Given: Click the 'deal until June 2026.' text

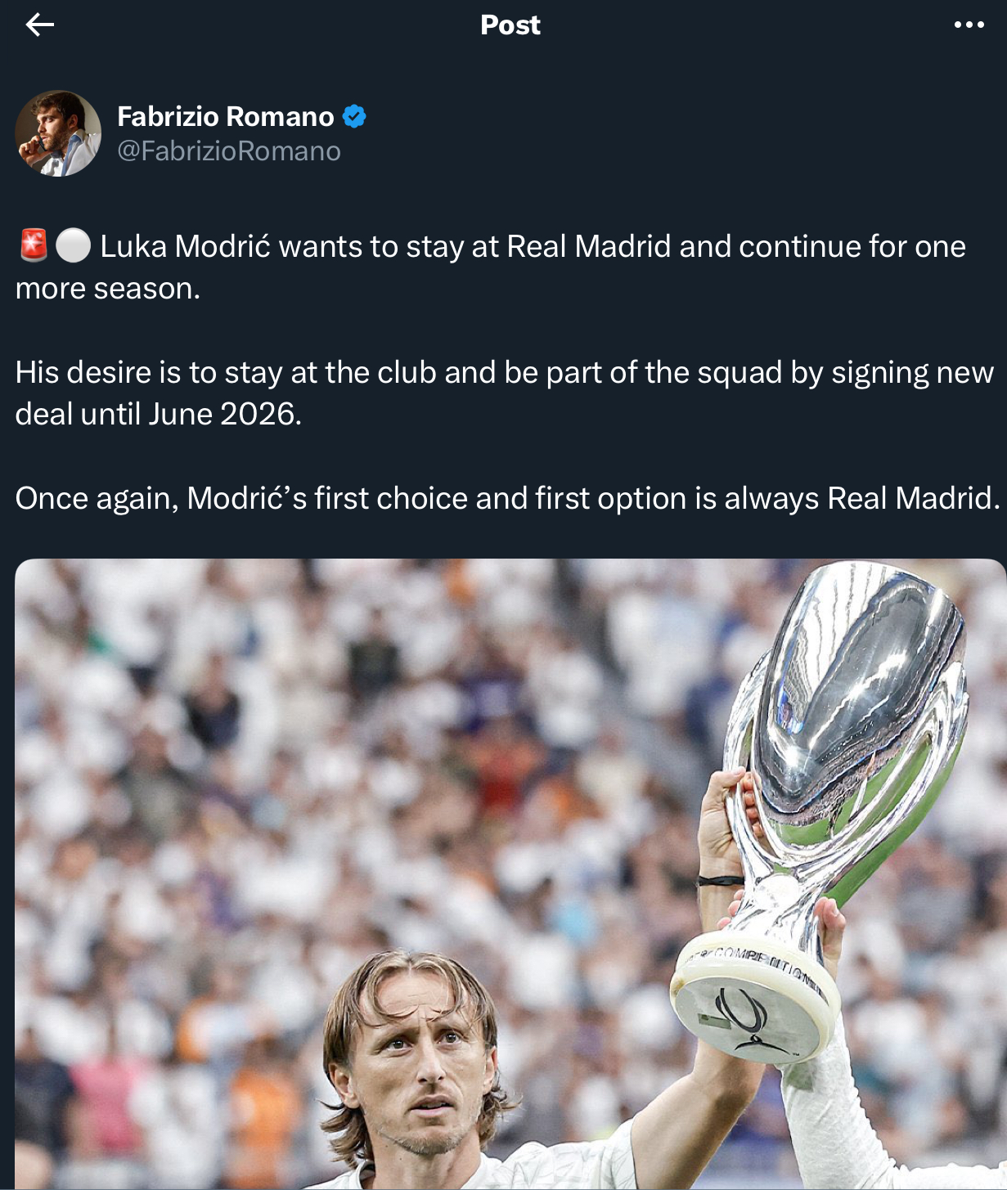Looking at the screenshot, I should 159,414.
